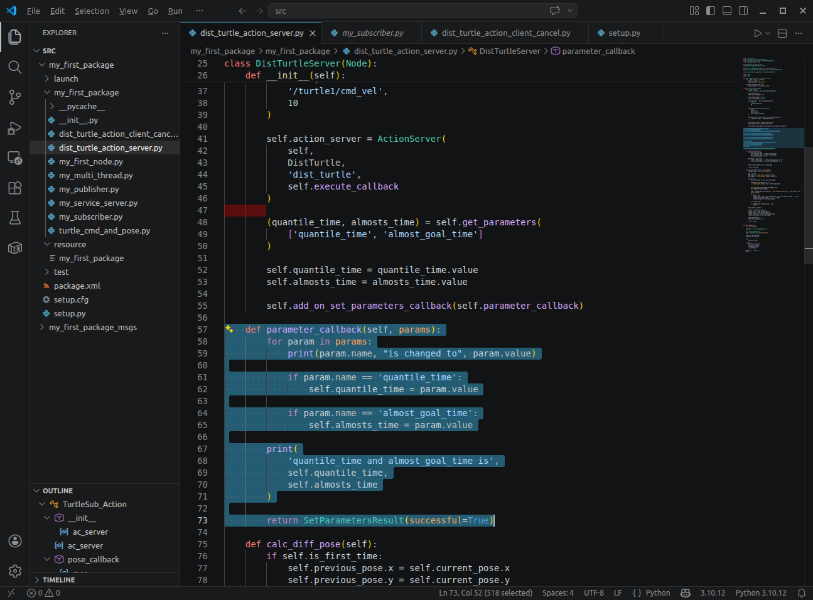This screenshot has height=600, width=813.
Task: Expand the test folder
Action: pos(47,272)
